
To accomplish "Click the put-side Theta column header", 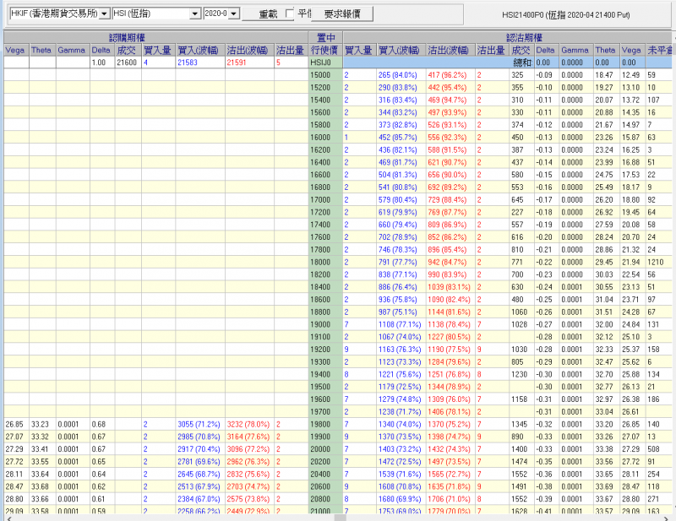I will (x=604, y=51).
